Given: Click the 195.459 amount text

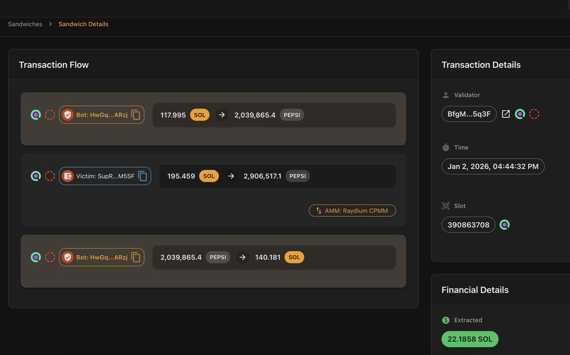Looking at the screenshot, I should (x=181, y=176).
